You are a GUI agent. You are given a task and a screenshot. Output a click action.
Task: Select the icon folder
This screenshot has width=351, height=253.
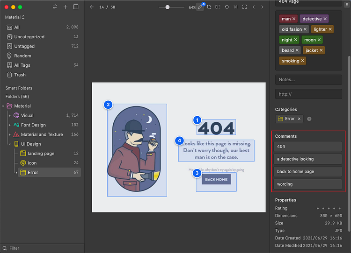click(x=49, y=163)
